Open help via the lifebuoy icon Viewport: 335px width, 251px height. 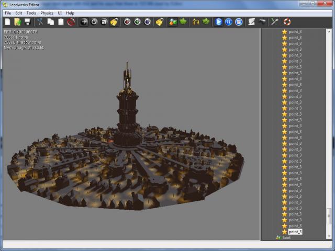[x=287, y=22]
